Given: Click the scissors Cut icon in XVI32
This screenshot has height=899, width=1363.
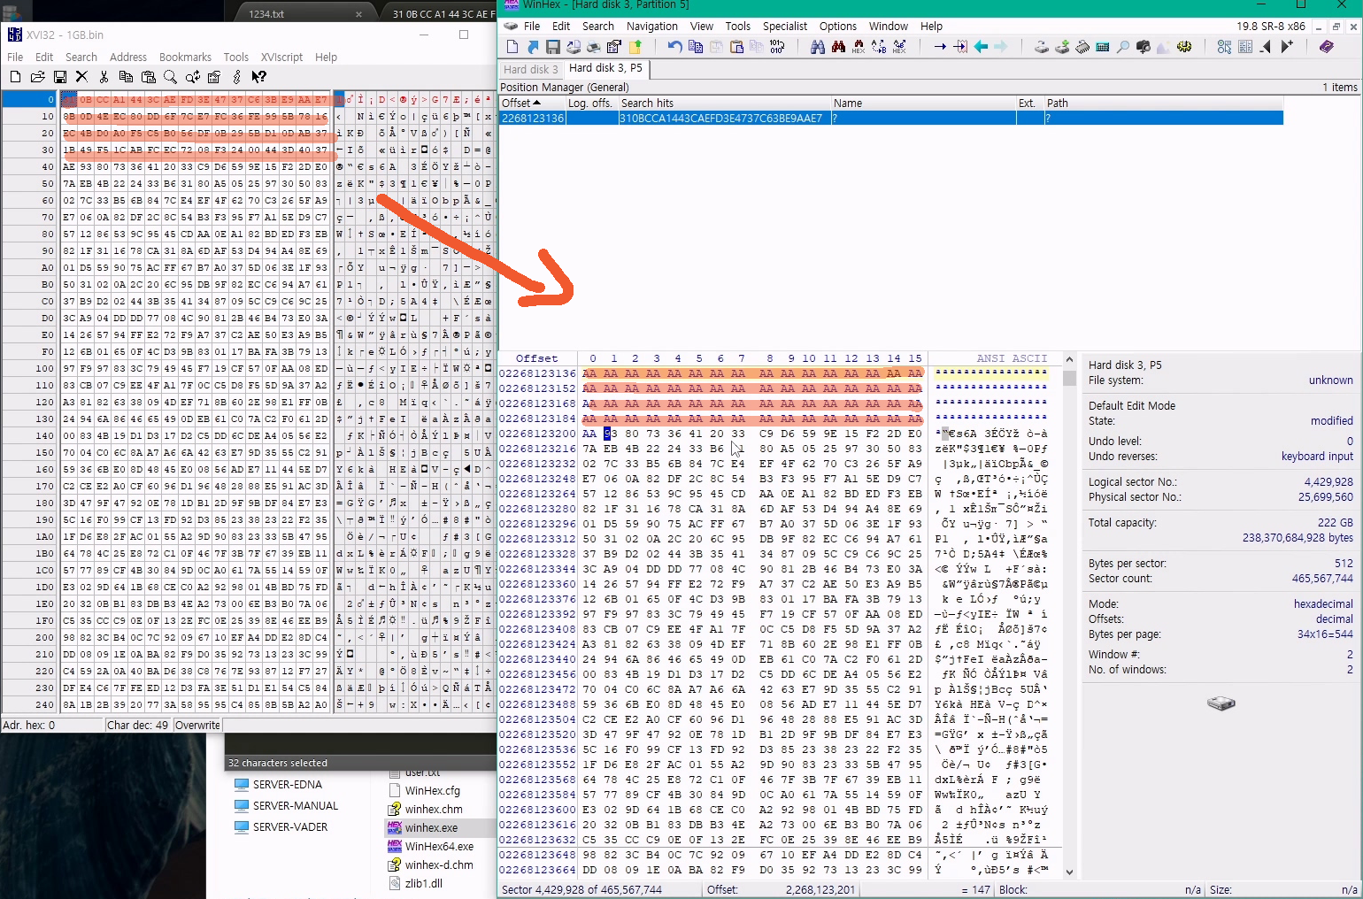Looking at the screenshot, I should click(104, 77).
